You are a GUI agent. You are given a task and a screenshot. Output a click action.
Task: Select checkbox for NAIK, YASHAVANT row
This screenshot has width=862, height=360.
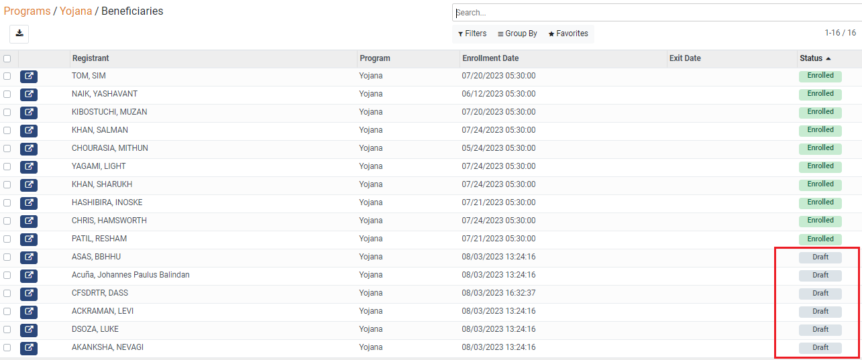7,95
